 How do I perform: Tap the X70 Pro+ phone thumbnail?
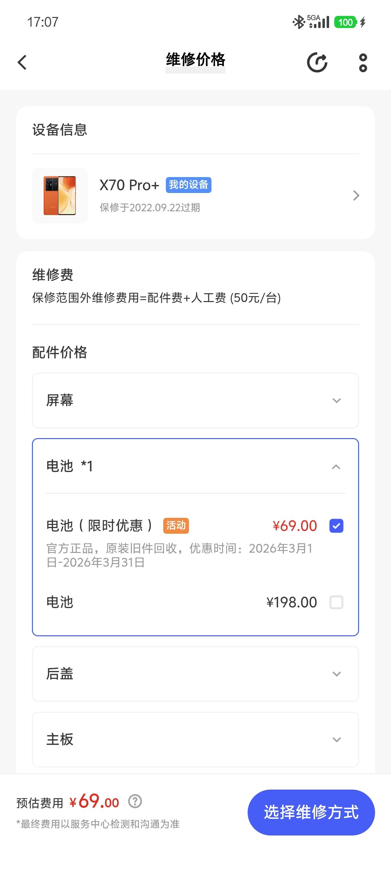click(x=60, y=195)
